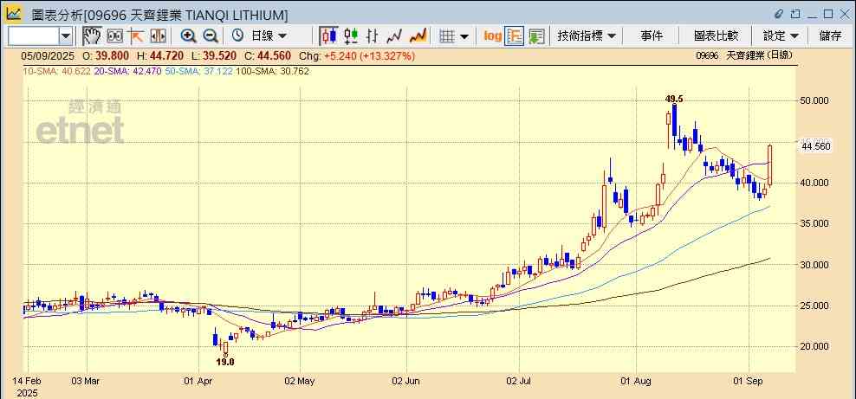Switch to line chart type
Screen dimensions: 856x399
394,36
